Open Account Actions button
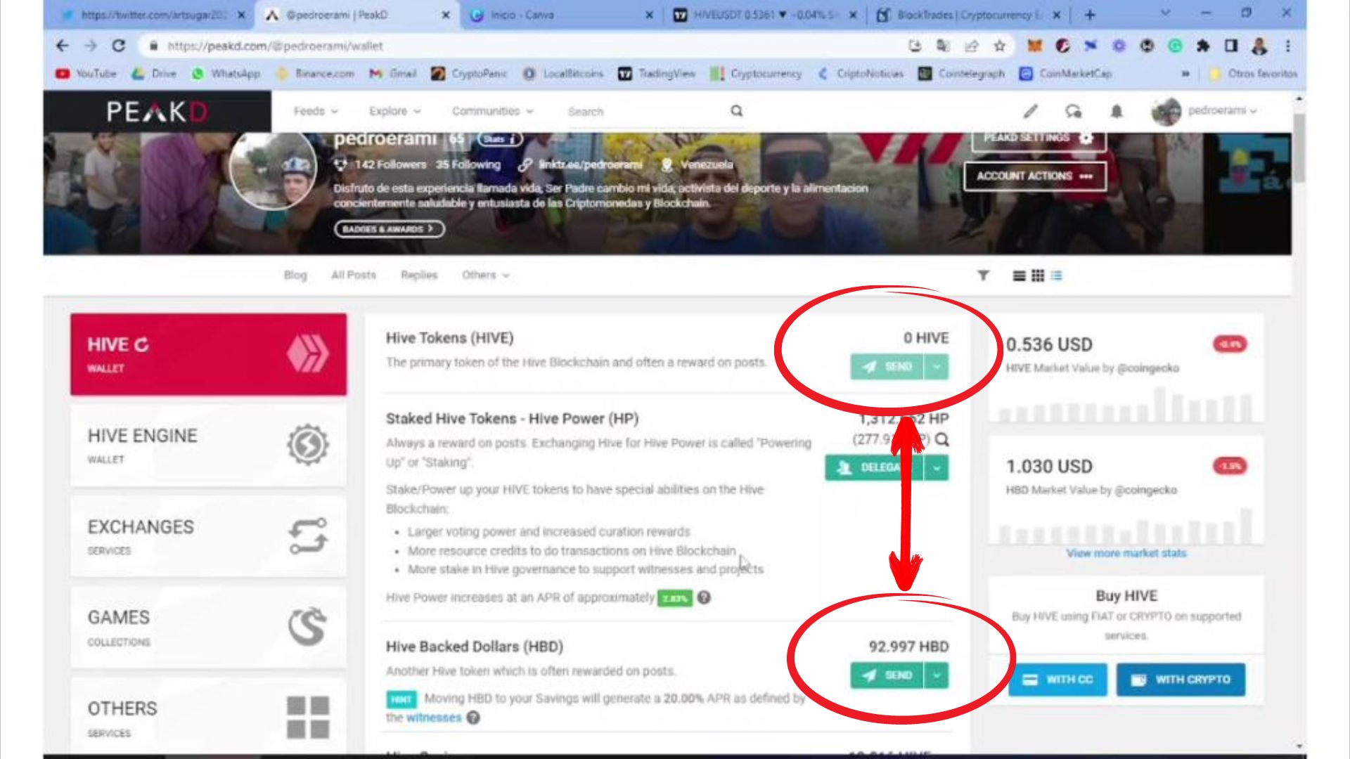 pyautogui.click(x=1034, y=176)
